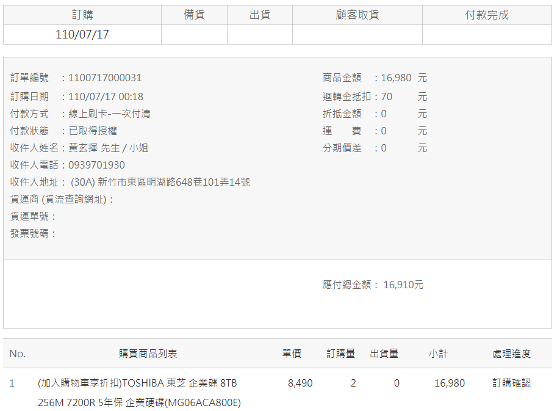
Task: Select the 出貨 progress step
Action: coord(260,15)
